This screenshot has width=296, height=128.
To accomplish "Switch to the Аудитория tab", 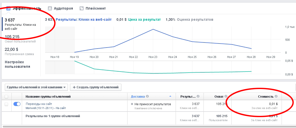I will 63,8.
